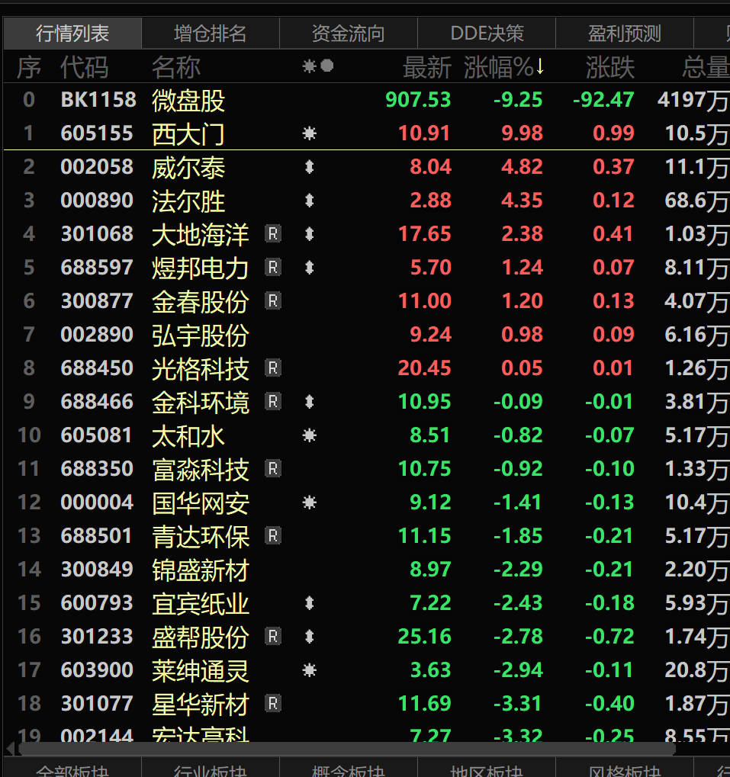Click the R badge on 金春股份 row

[273, 300]
